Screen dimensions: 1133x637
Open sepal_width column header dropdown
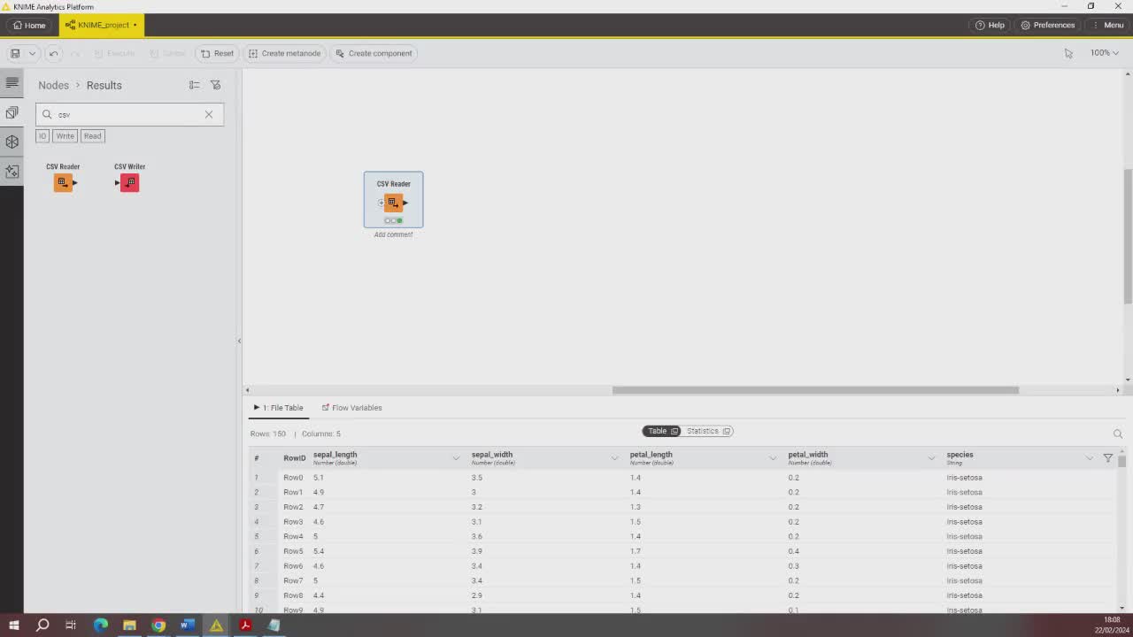coord(614,458)
